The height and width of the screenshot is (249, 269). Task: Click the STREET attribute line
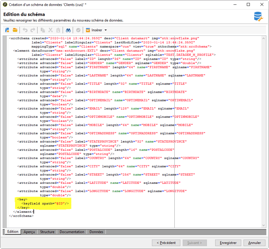(106, 174)
